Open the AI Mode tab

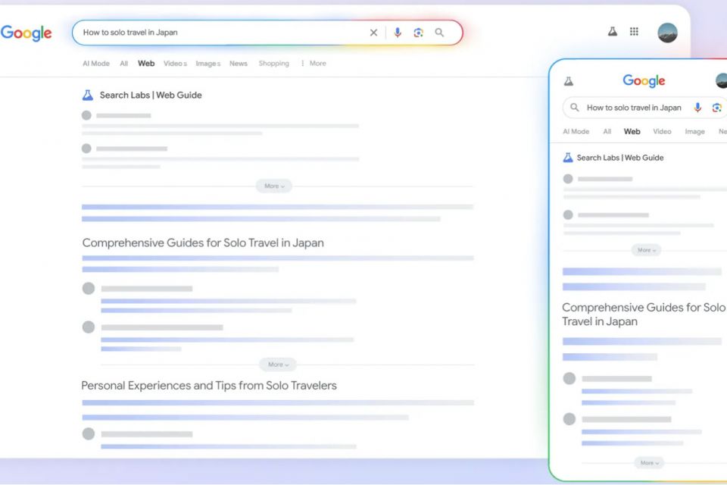click(95, 64)
